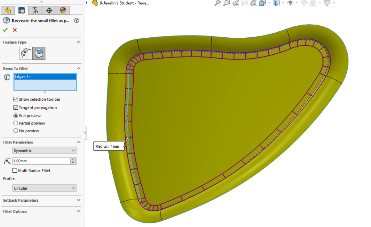The image size is (371, 227).
Task: Collapse the Items To Fillet section
Action: [x=79, y=68]
